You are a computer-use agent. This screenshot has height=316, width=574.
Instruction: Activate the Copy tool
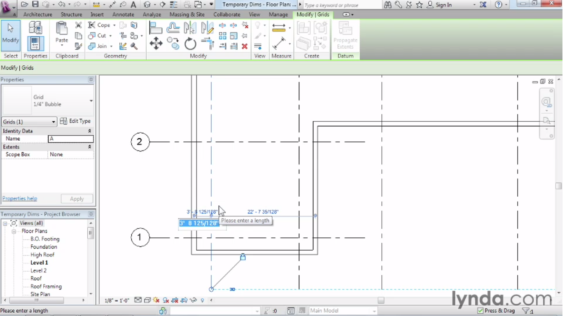point(173,43)
